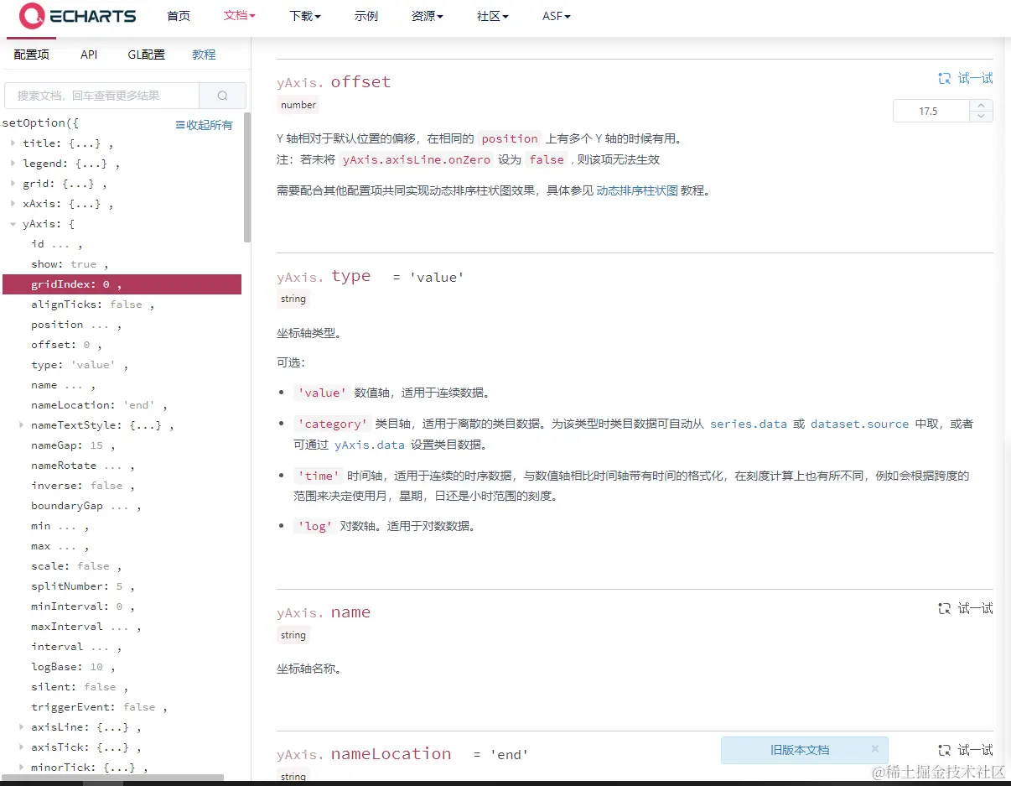Increase the offset value stepper
This screenshot has height=786, width=1011.
(x=982, y=106)
